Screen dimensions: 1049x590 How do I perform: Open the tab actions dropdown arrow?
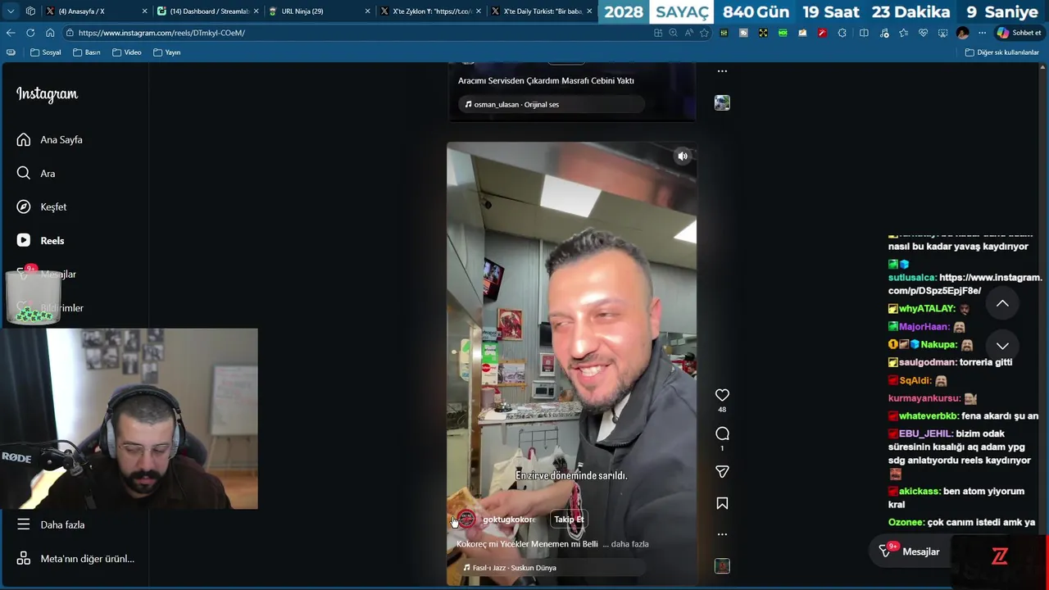click(11, 11)
